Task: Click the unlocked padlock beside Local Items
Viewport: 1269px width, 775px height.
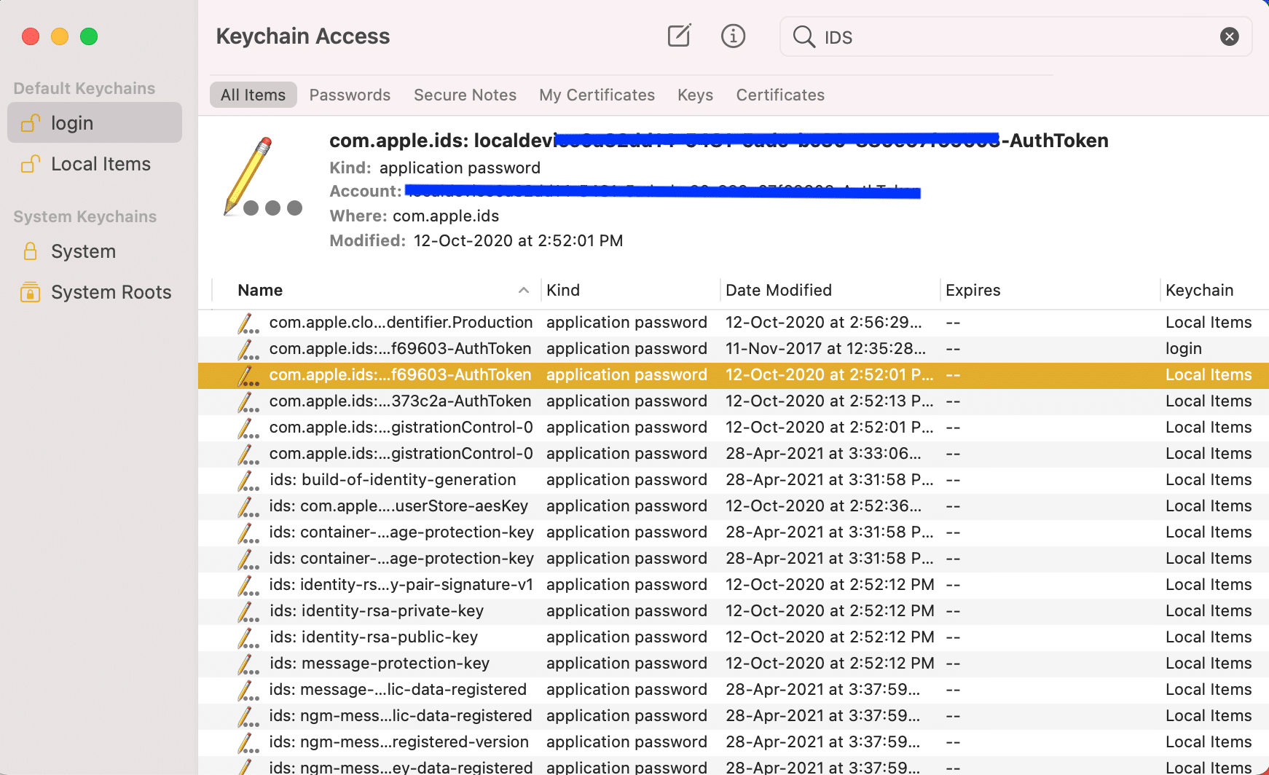Action: point(28,164)
